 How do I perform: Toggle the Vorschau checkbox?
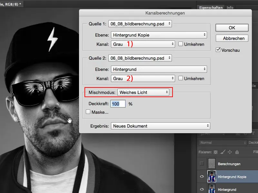coord(218,50)
